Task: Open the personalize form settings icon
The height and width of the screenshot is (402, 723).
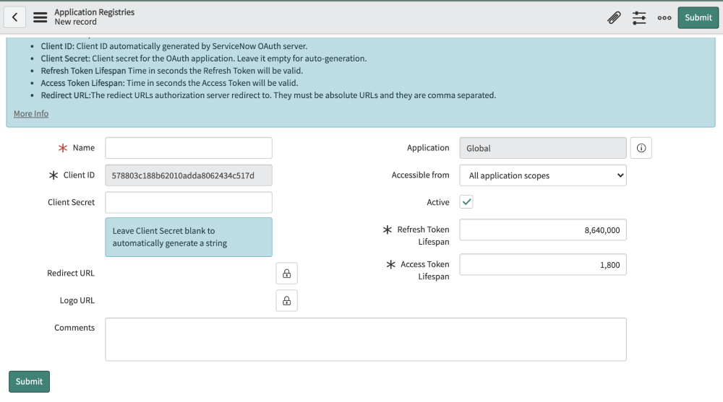Action: [x=639, y=17]
